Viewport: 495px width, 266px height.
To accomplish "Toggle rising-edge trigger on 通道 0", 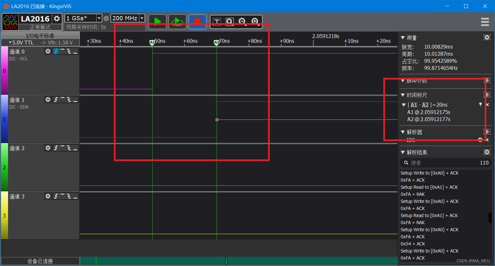I will pyautogui.click(x=56, y=51).
